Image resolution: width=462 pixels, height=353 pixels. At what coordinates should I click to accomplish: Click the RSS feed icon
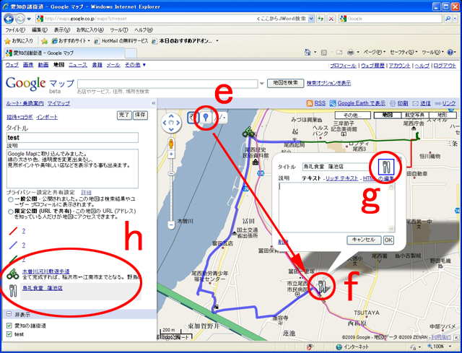[x=310, y=103]
